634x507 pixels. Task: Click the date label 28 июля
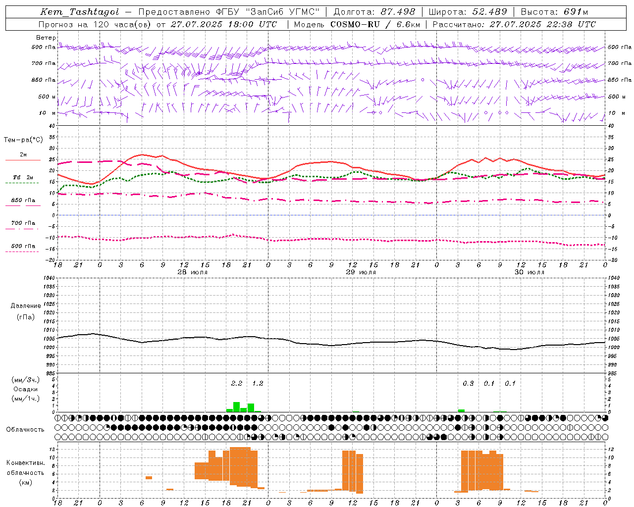click(192, 272)
